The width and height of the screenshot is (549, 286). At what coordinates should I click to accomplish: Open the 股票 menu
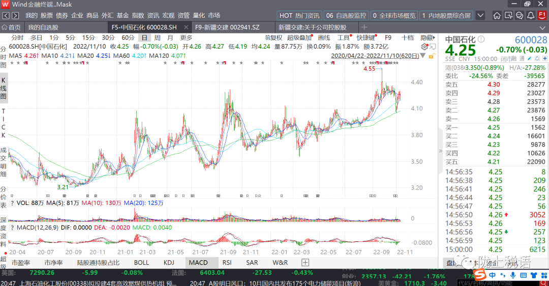[x=47, y=15]
